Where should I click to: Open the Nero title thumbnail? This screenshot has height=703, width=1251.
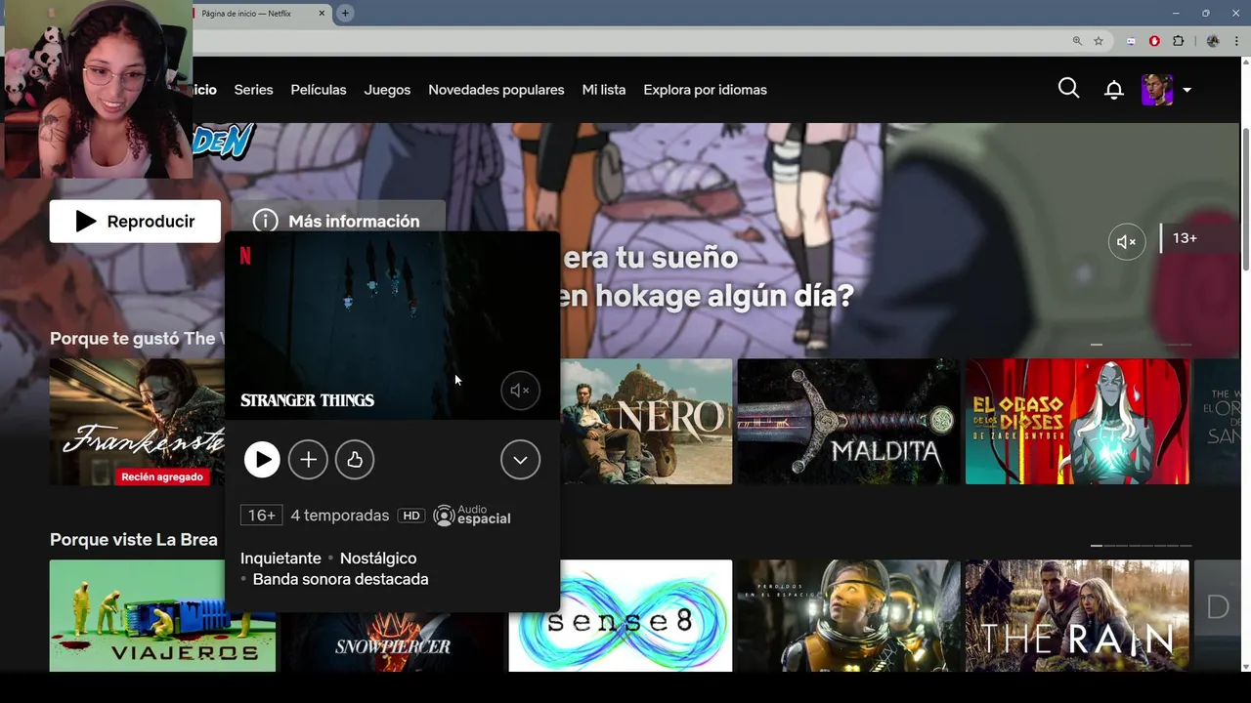click(x=646, y=421)
